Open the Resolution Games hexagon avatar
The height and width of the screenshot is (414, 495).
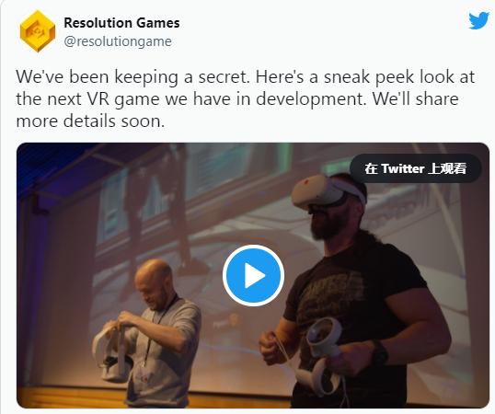click(38, 31)
